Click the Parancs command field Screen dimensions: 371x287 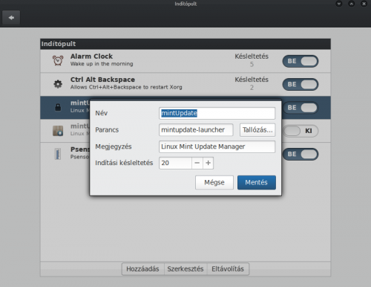(x=196, y=130)
